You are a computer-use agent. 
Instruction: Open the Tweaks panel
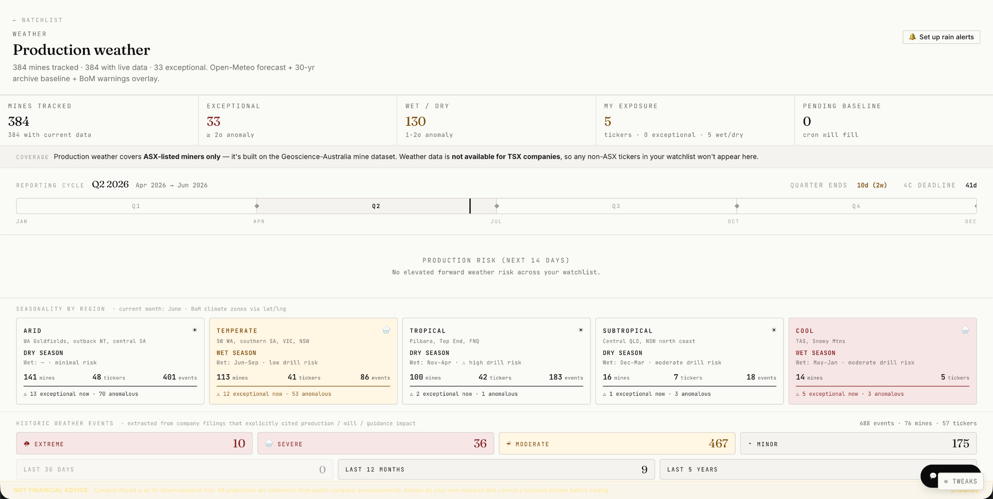click(961, 481)
